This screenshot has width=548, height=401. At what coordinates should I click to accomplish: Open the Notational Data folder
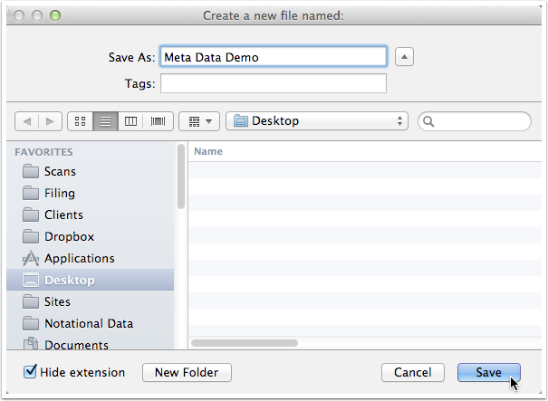point(91,323)
